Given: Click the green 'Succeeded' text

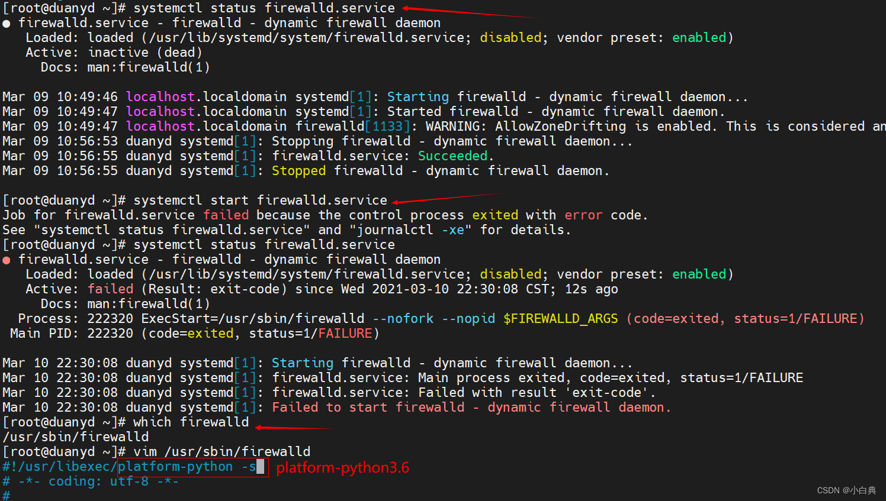Looking at the screenshot, I should click(x=453, y=156).
